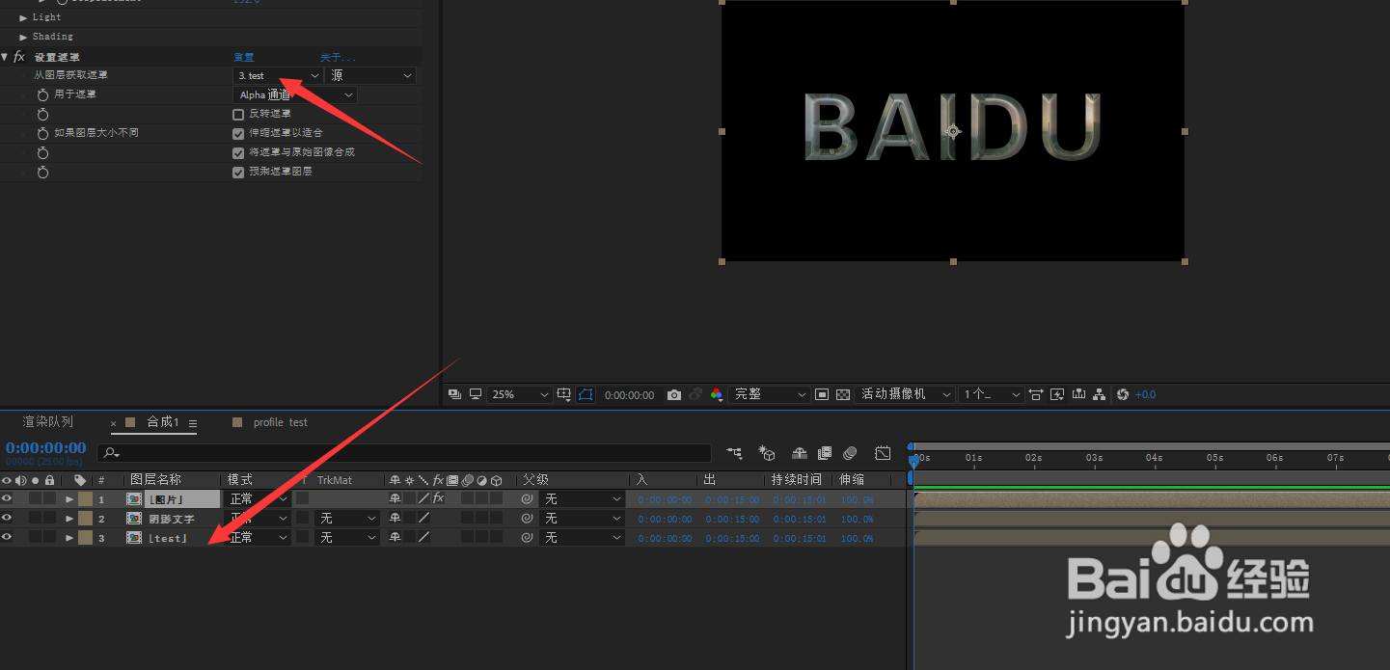Open the 25% magnification dropdown

[520, 394]
